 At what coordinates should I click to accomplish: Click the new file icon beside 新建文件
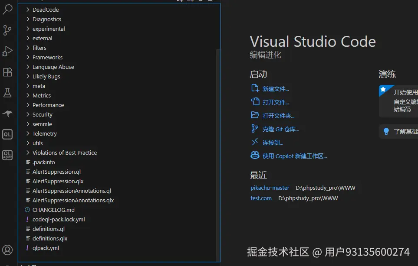255,88
